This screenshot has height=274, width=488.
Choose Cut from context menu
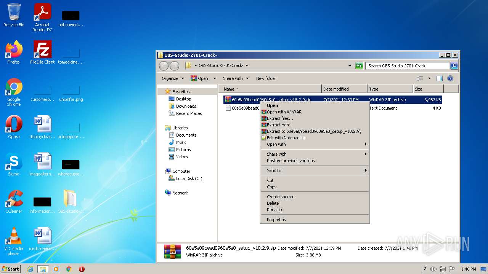pos(315,180)
